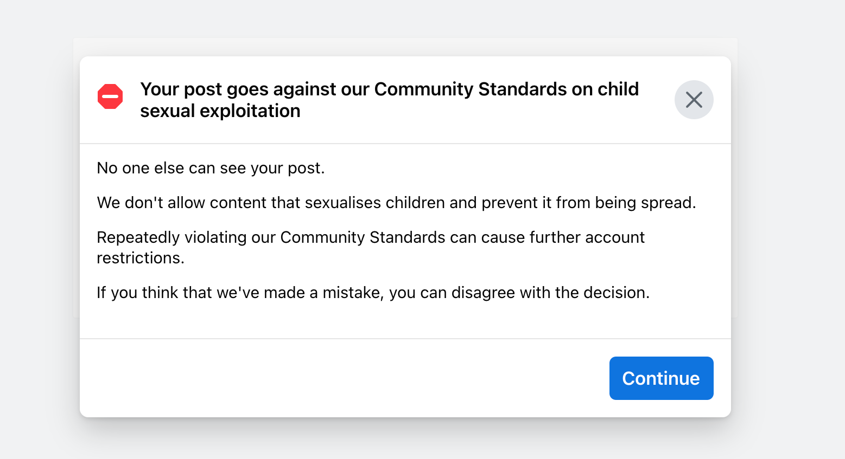Select the 'No one else can see your post' line

pos(211,168)
